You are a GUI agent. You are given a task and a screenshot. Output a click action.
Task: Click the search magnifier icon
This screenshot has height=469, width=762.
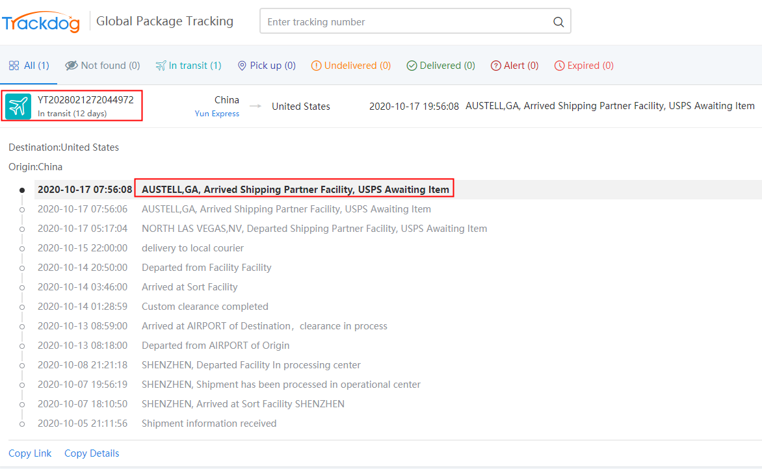(558, 21)
